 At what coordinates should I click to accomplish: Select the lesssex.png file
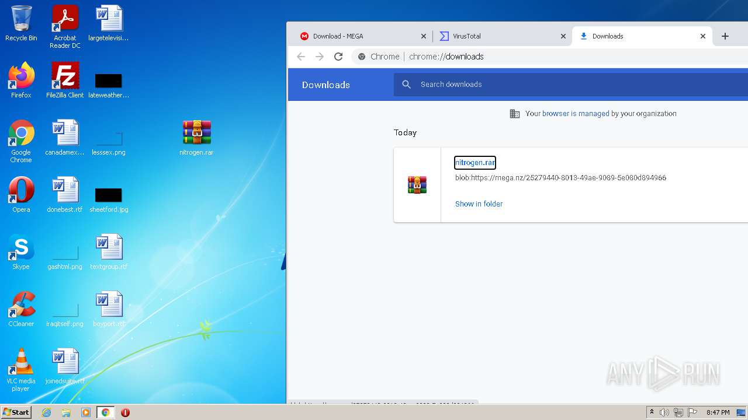click(109, 143)
